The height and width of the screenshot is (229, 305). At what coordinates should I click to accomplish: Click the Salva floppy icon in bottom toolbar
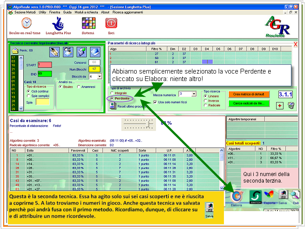click(283, 195)
